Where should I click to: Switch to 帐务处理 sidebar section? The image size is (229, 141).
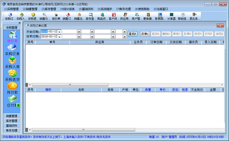coord(12,130)
